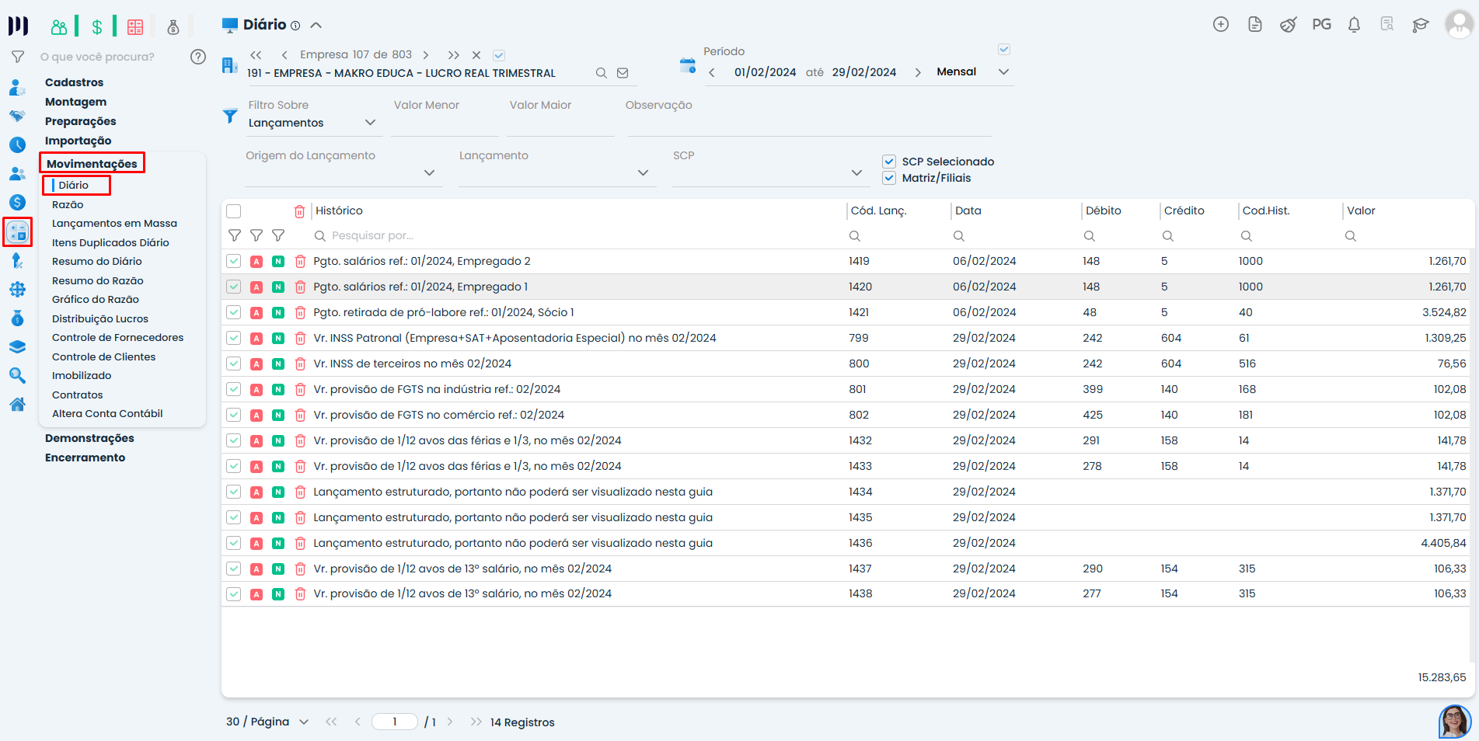1479x741 pixels.
Task: Click the envelope icon beside company name
Action: 623,73
